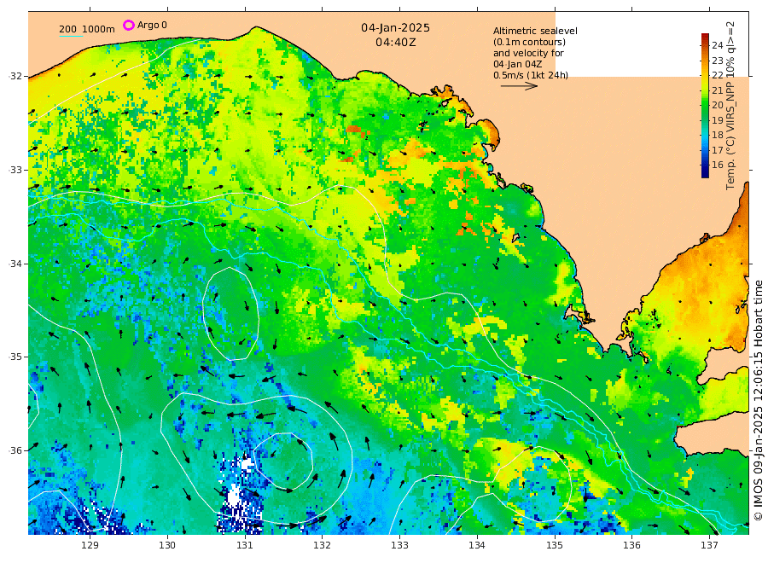768x563 pixels.
Task: Click the cyan line under the 200 label
Action: coord(71,36)
